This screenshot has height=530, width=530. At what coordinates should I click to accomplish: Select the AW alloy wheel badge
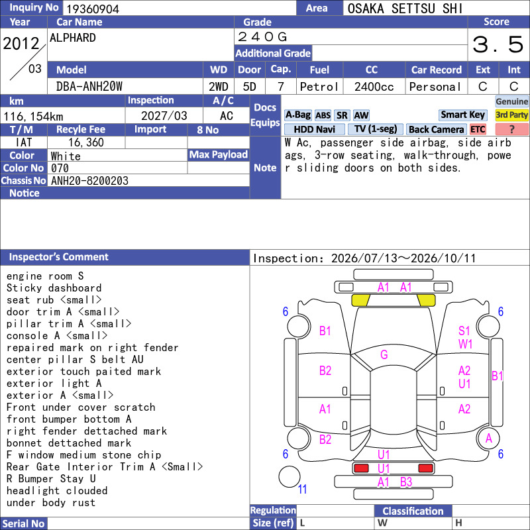[x=361, y=115]
